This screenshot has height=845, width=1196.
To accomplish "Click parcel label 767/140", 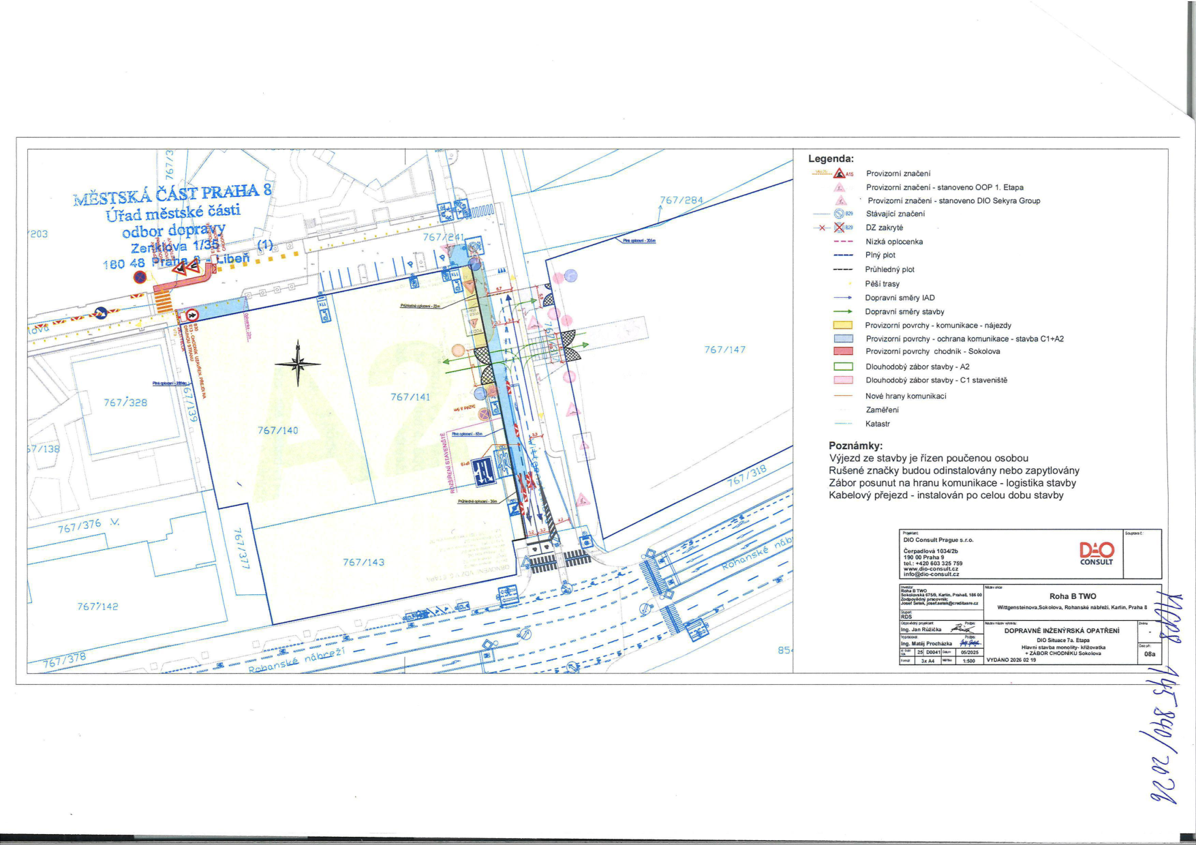I will (x=277, y=431).
